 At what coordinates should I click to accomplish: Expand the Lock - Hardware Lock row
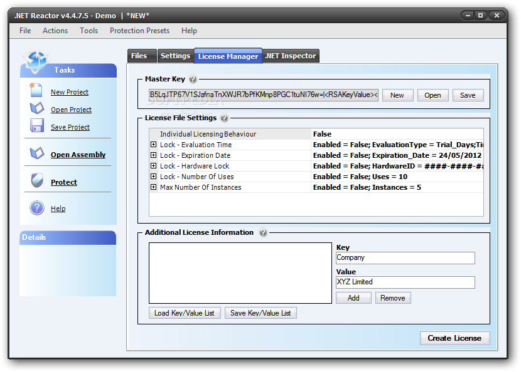click(153, 166)
